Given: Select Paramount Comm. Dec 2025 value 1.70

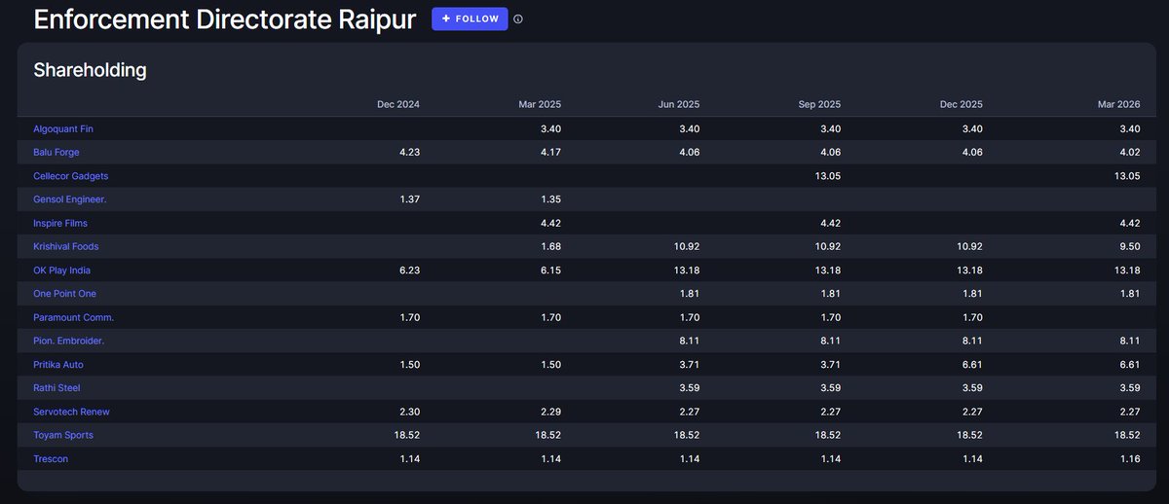Looking at the screenshot, I should coord(973,317).
